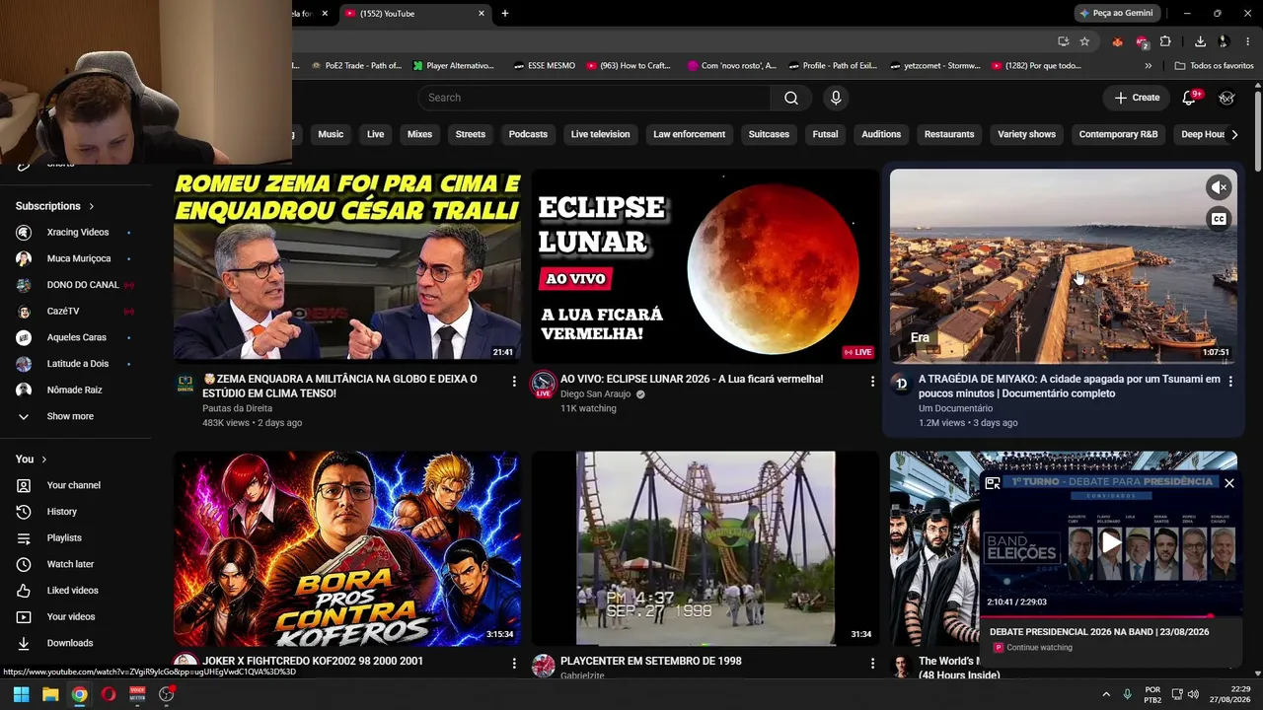
Task: Select the Futsal category chip
Action: pyautogui.click(x=825, y=134)
